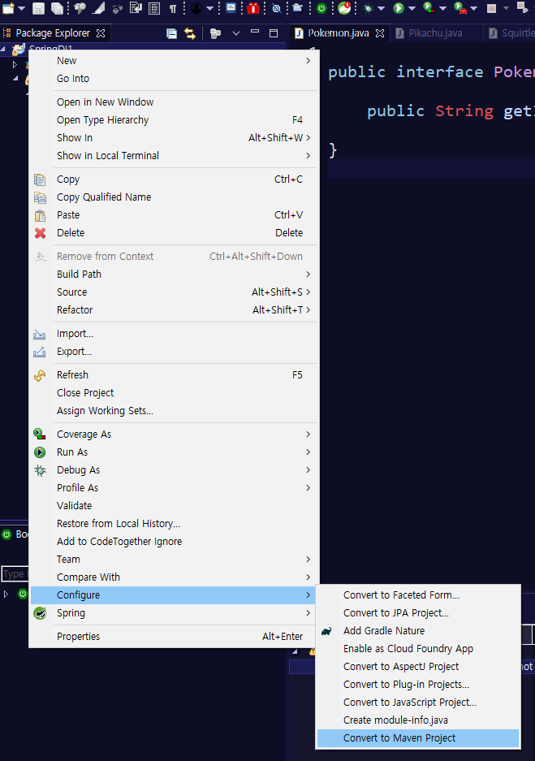Click the New wizard toolbar icon
This screenshot has width=535, height=761.
[8, 8]
